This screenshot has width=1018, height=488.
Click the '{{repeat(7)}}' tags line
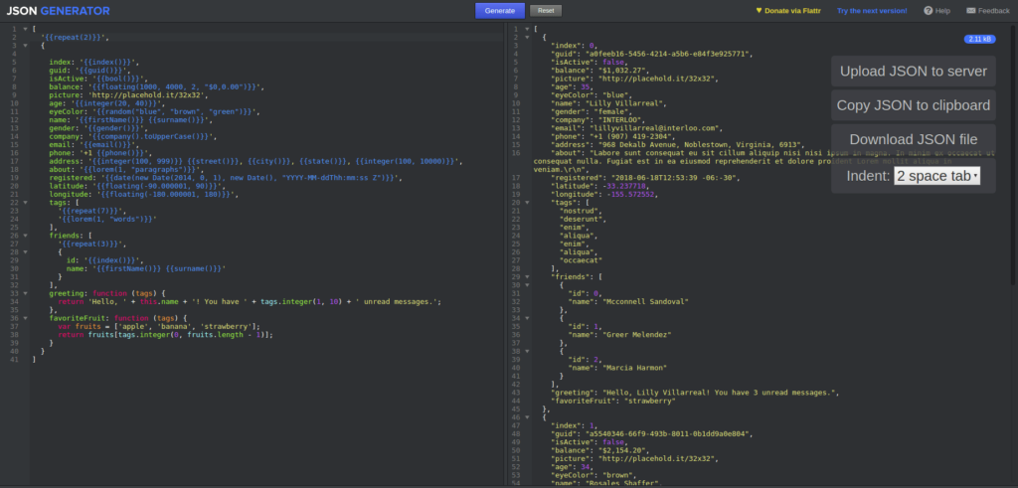92,211
